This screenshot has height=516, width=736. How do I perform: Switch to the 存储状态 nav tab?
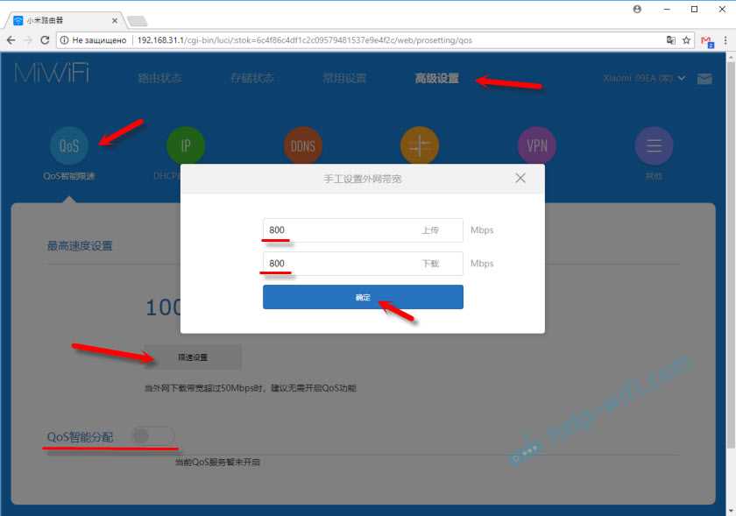coord(252,78)
